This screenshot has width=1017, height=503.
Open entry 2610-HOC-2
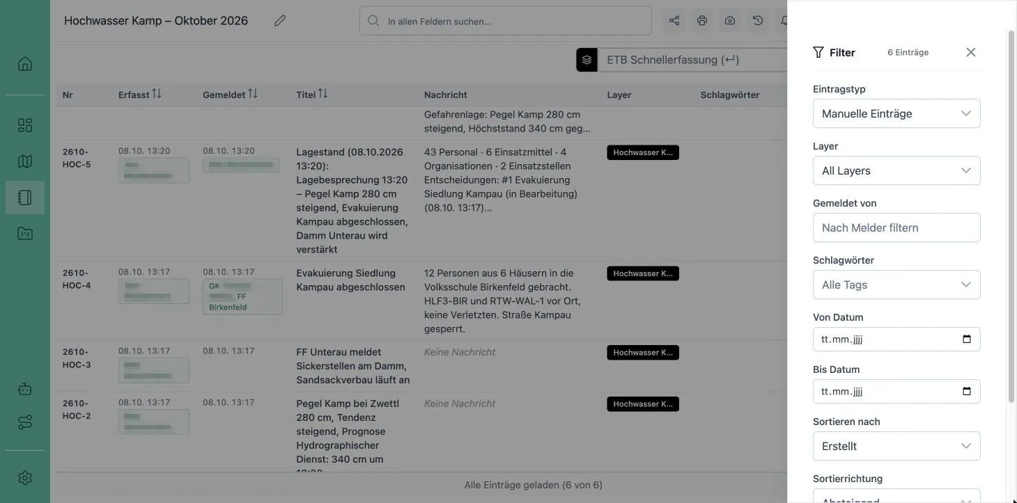pos(77,410)
